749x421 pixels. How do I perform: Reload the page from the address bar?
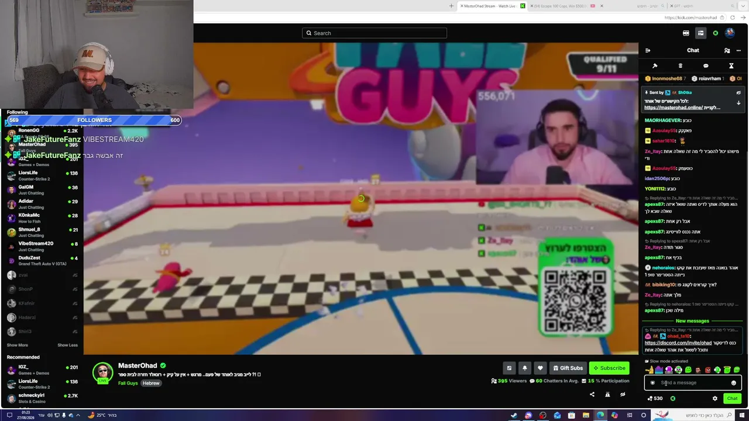coord(732,18)
